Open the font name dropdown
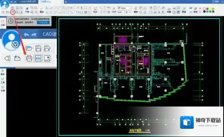The height and width of the screenshot is (137, 224). pyautogui.click(x=124, y=8)
